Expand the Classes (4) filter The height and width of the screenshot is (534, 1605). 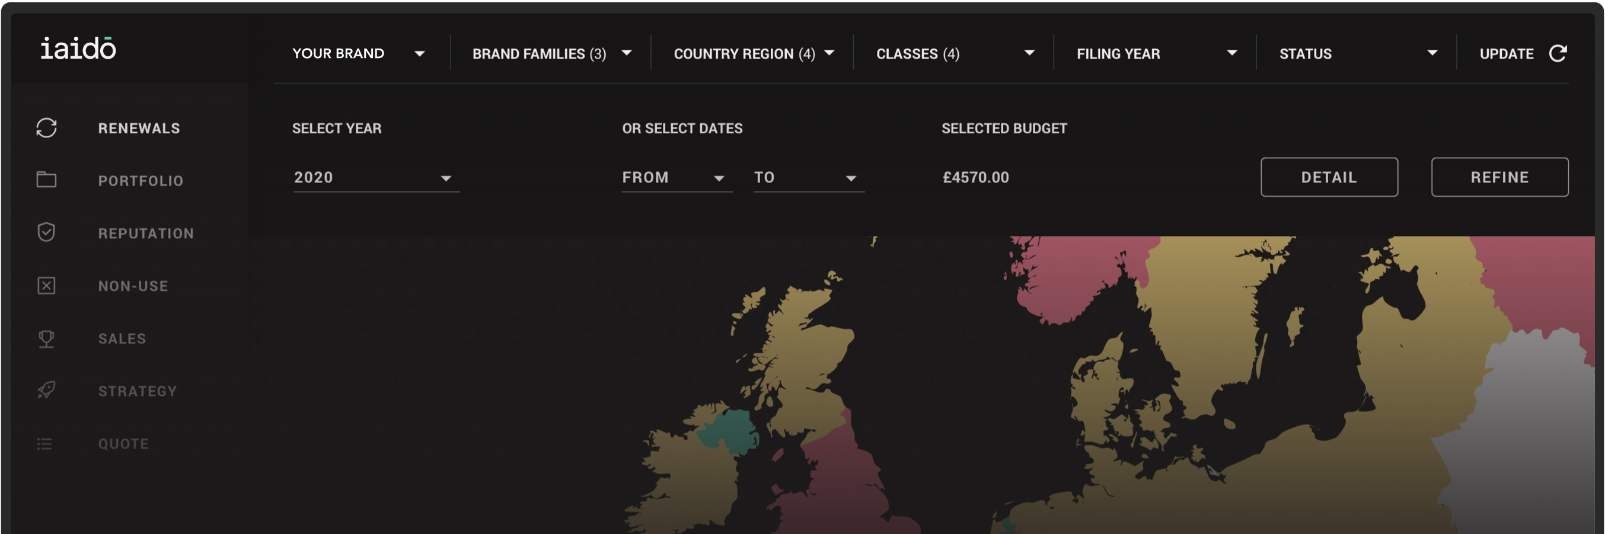[955, 53]
